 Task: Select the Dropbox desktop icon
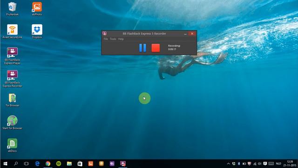pyautogui.click(x=37, y=31)
